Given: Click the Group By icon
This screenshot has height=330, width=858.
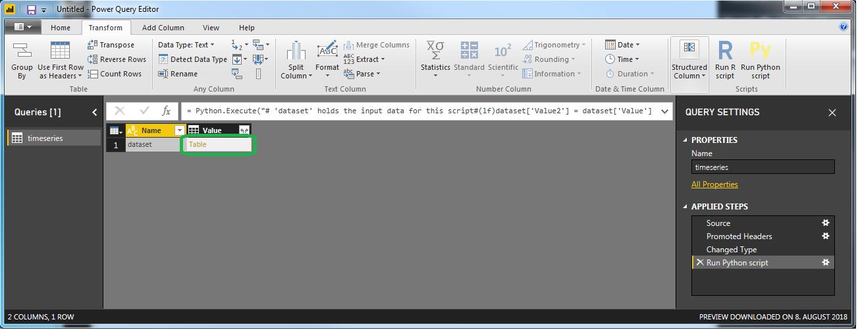Looking at the screenshot, I should point(22,51).
